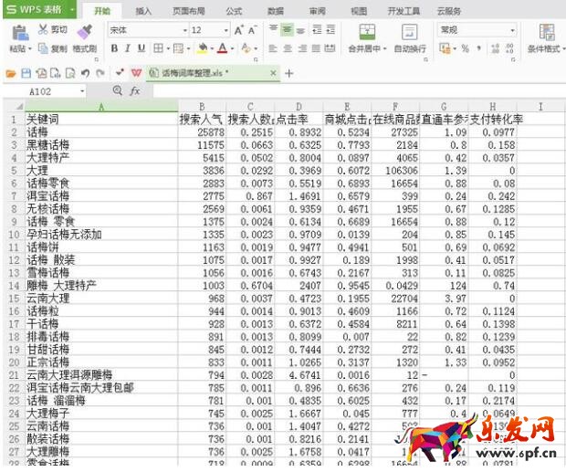Open the font size 12 dropdown

225,30
